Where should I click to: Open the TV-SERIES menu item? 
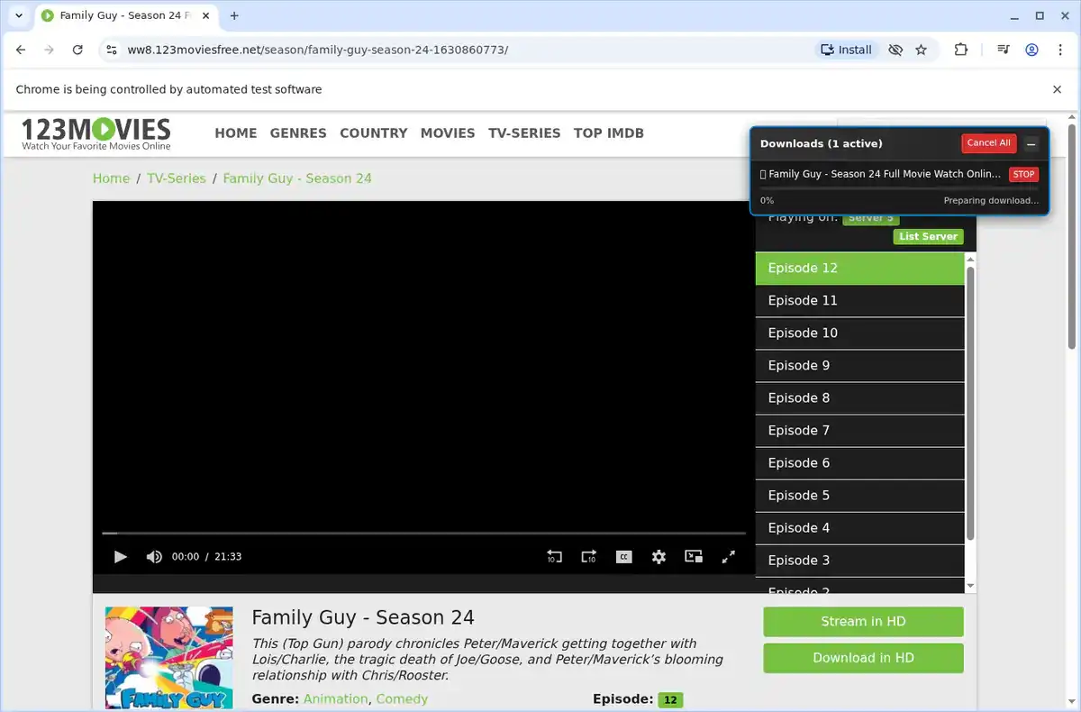524,133
